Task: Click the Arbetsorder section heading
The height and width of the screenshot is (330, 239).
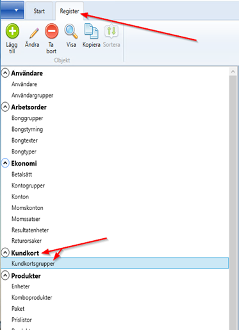Action: coord(29,107)
